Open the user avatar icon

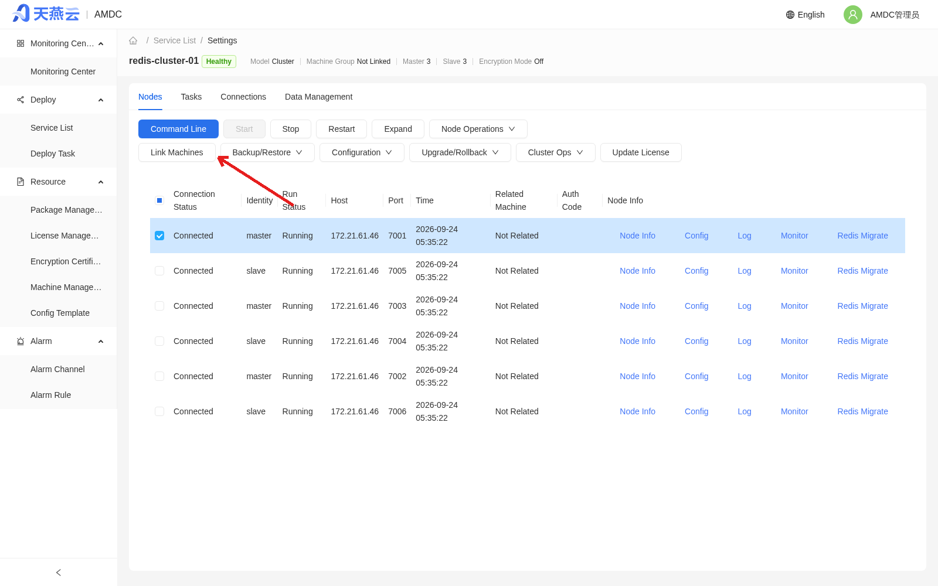pos(853,15)
